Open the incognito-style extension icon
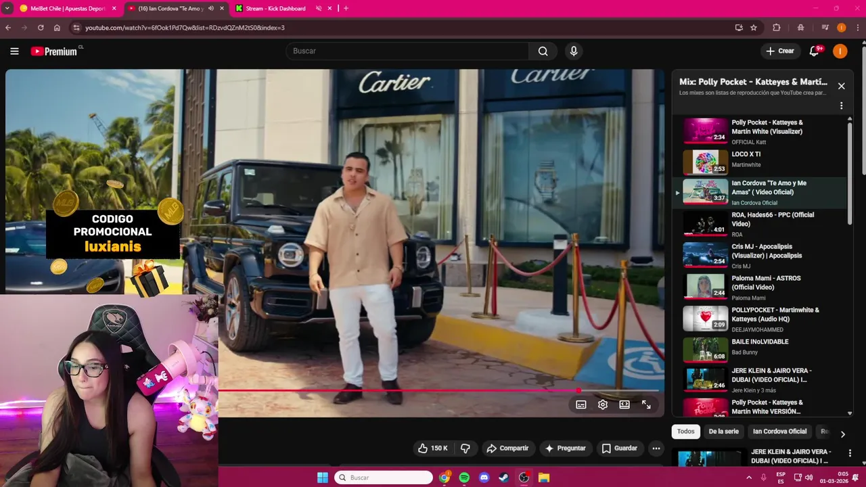Screen dimensions: 866x487 pos(801,28)
